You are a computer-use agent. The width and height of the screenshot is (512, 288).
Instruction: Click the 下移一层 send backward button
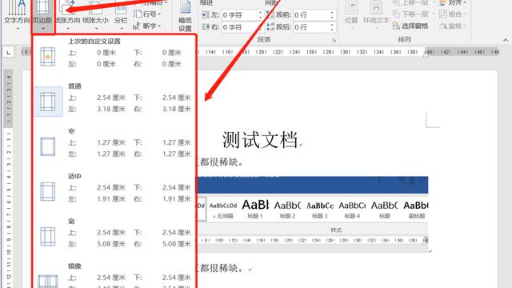[x=414, y=14]
